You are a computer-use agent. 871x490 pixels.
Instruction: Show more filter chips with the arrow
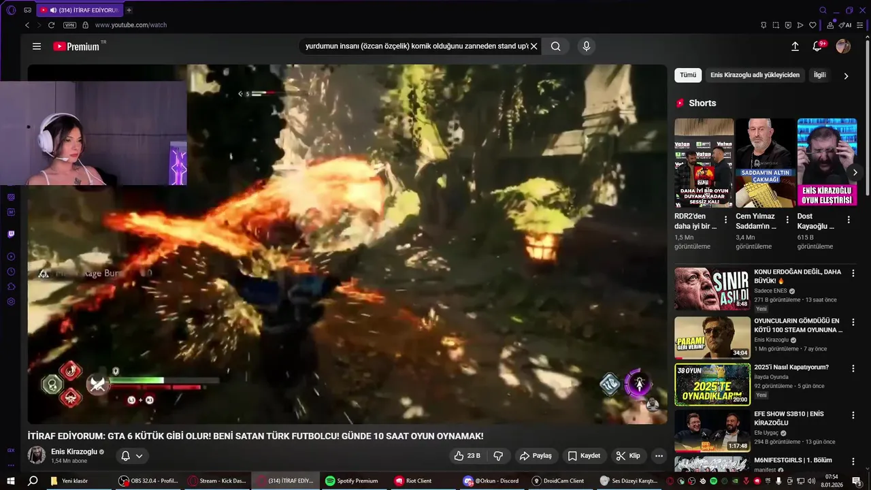pyautogui.click(x=846, y=76)
